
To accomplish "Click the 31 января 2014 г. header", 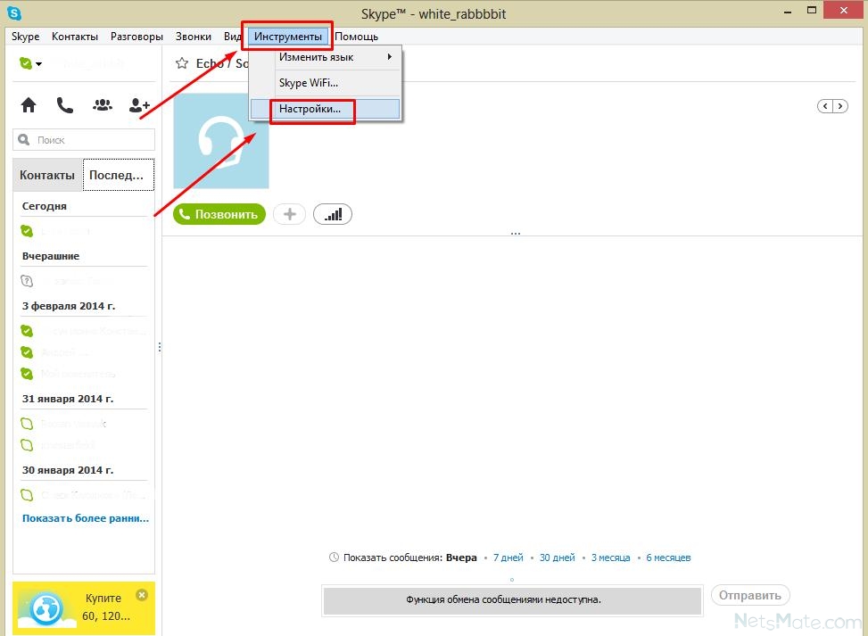I will coord(68,399).
